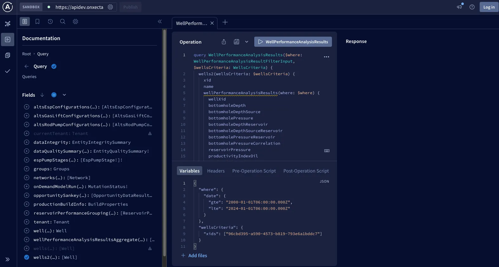
Task: Show the Documentation panel icon
Action: click(x=25, y=21)
